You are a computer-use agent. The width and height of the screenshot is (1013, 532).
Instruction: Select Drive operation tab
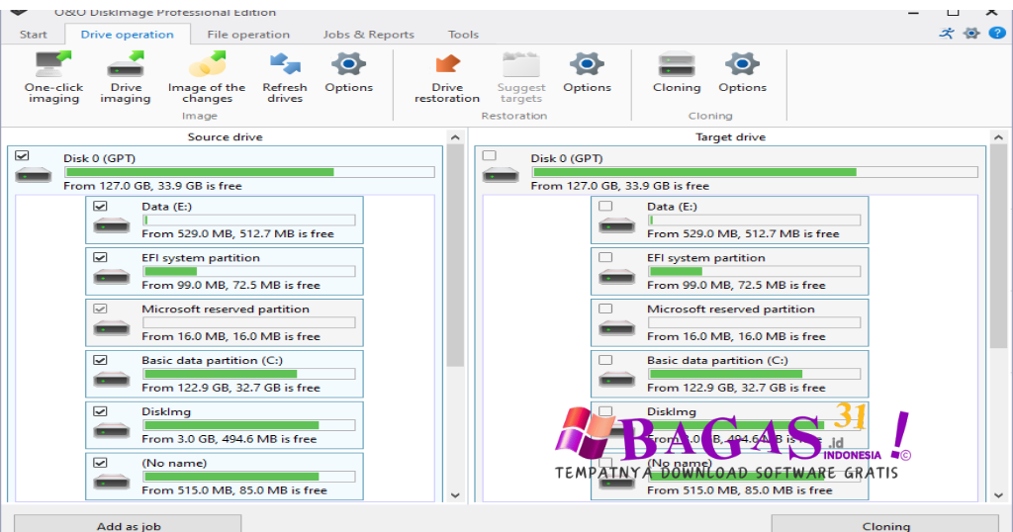(x=127, y=35)
